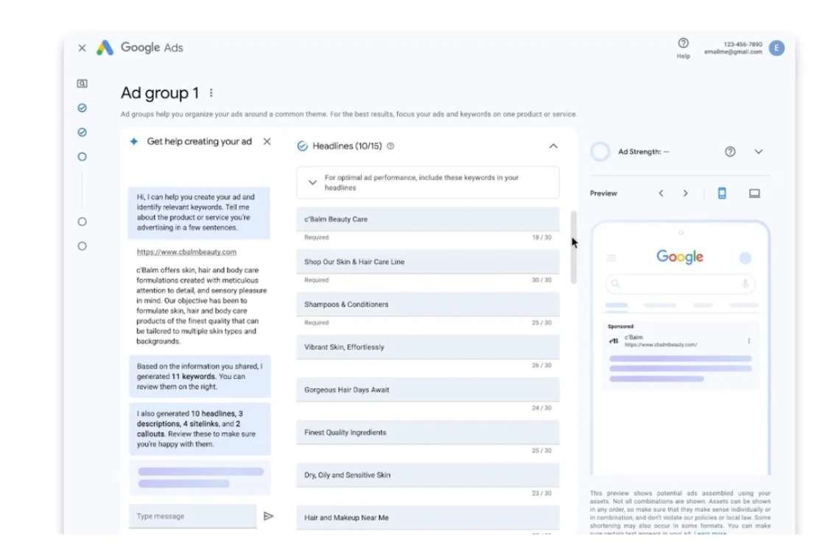Click the preview ad three-dot menu
836x548 pixels.
[748, 341]
